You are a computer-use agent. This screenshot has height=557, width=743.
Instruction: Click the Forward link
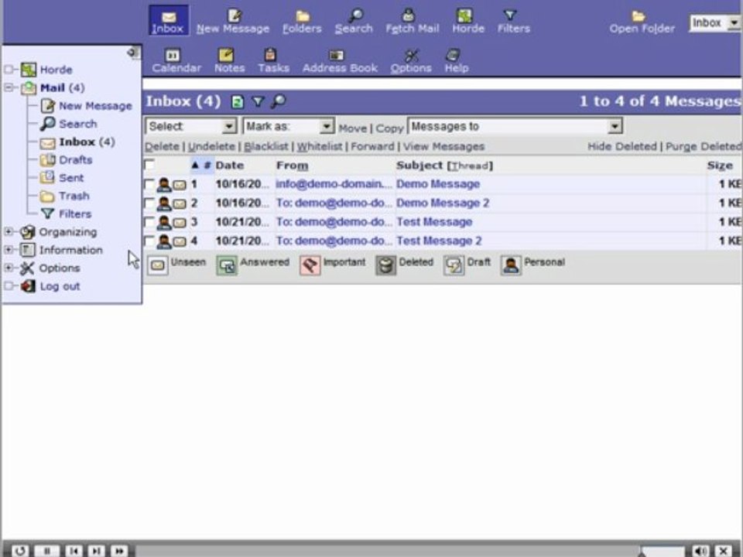point(372,146)
